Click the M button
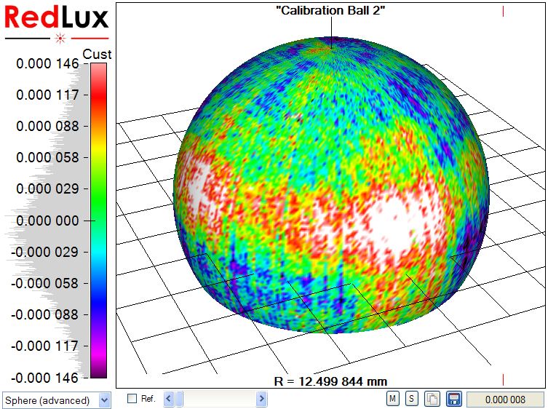Screen dimensions: 548x409 pos(392,399)
